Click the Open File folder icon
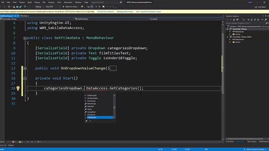Image resolution: width=269 pixels, height=151 pixels. pyautogui.click(x=14, y=7)
